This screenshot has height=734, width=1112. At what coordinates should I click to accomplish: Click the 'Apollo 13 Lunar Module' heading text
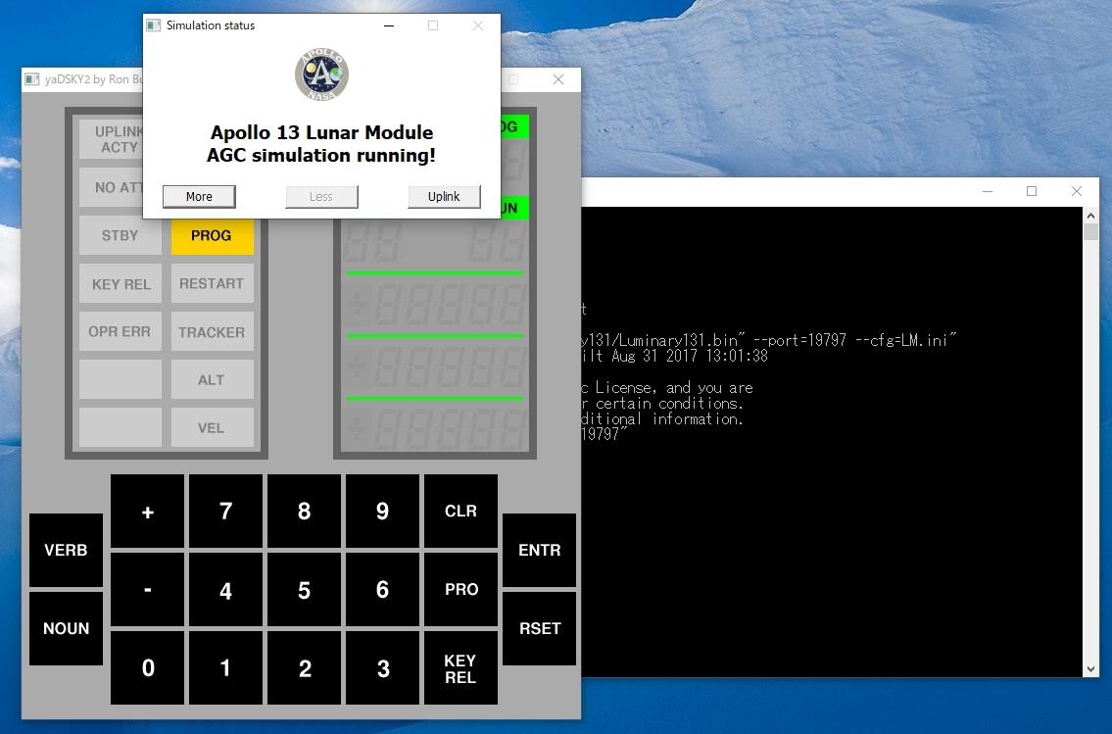click(x=321, y=132)
